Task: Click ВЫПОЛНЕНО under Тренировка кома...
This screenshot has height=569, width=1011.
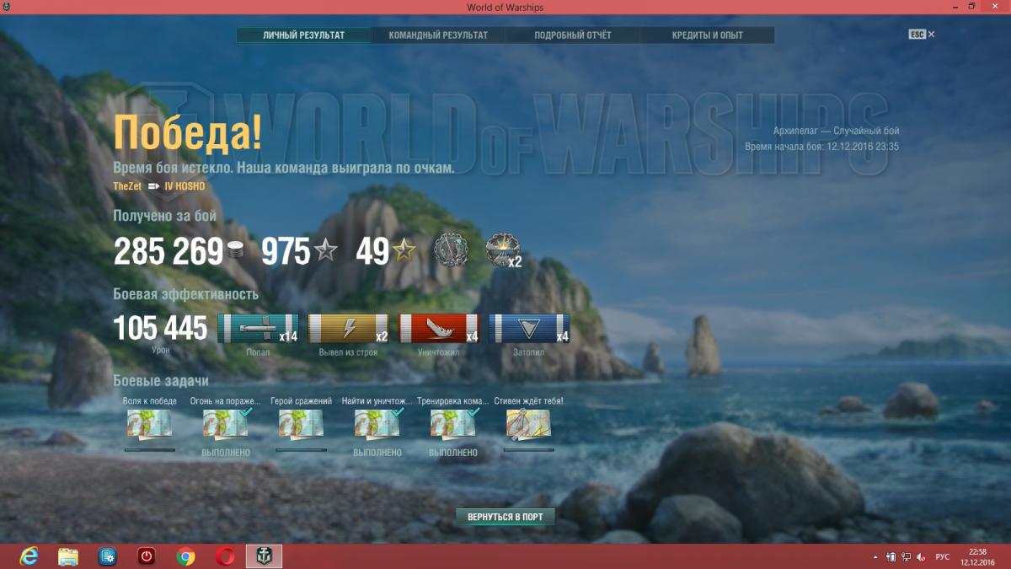Action: 453,453
